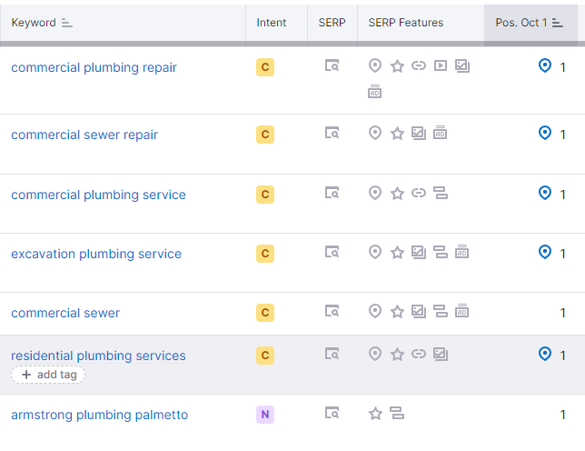Open commercial sewer repair keyword link

click(x=84, y=135)
